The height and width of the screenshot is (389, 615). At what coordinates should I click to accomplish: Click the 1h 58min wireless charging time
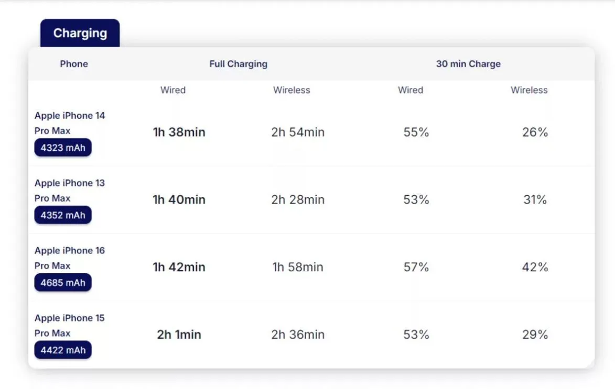(298, 268)
